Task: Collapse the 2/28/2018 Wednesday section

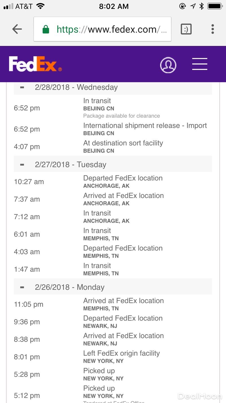Action: pyautogui.click(x=22, y=87)
